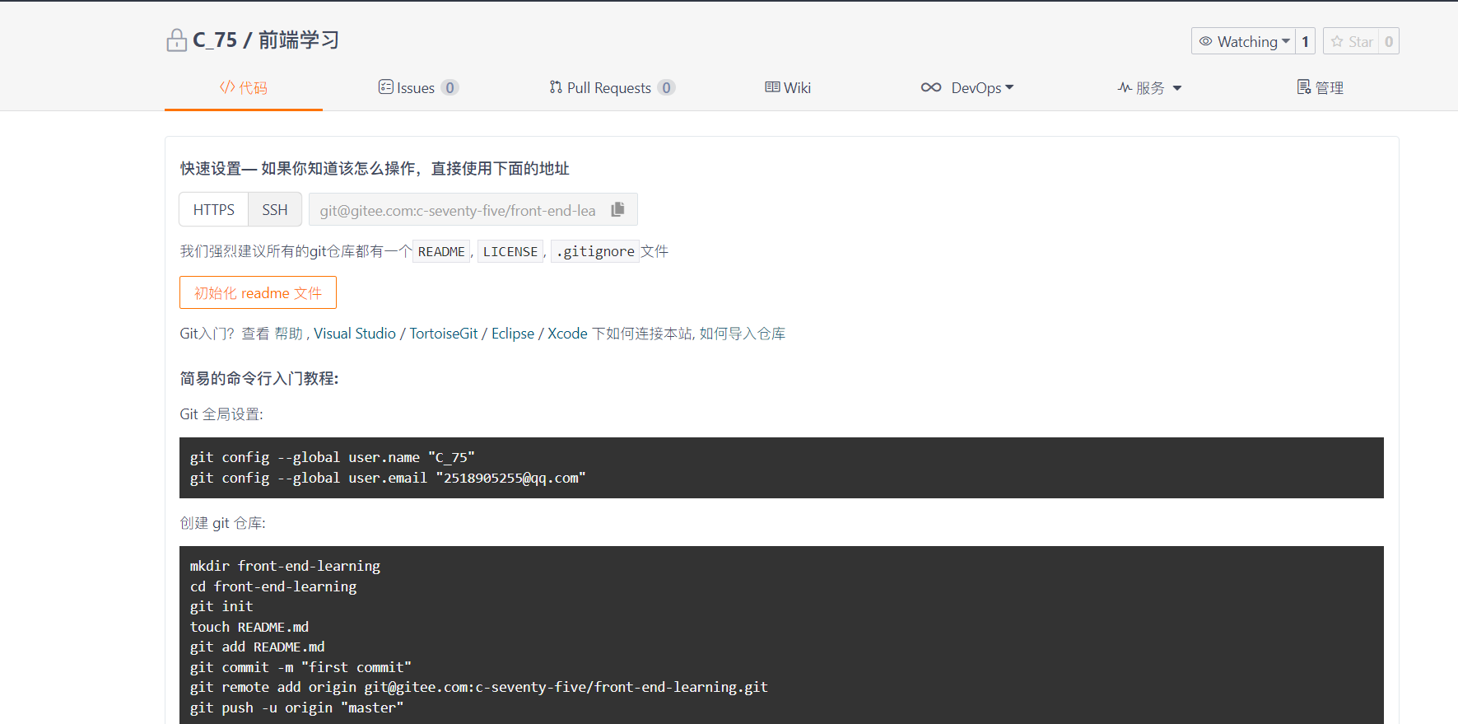Click the 初始化 readme 文件 button
This screenshot has width=1458, height=724.
tap(258, 293)
